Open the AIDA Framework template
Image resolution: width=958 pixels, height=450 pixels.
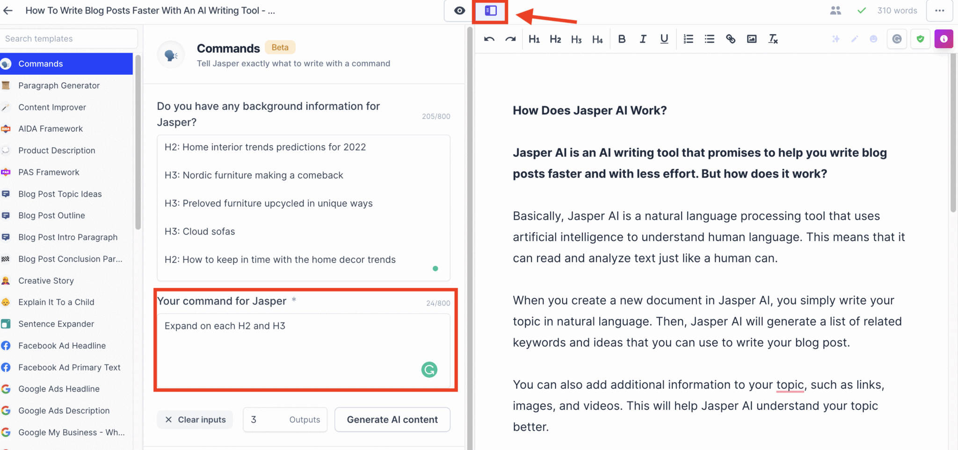[x=50, y=129]
